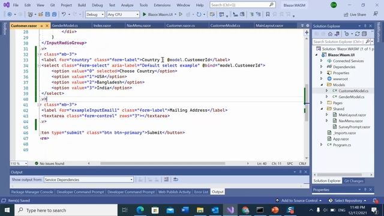Click the Hot Reload restart icon
Image resolution: width=384 pixels, height=216 pixels.
click(x=199, y=14)
